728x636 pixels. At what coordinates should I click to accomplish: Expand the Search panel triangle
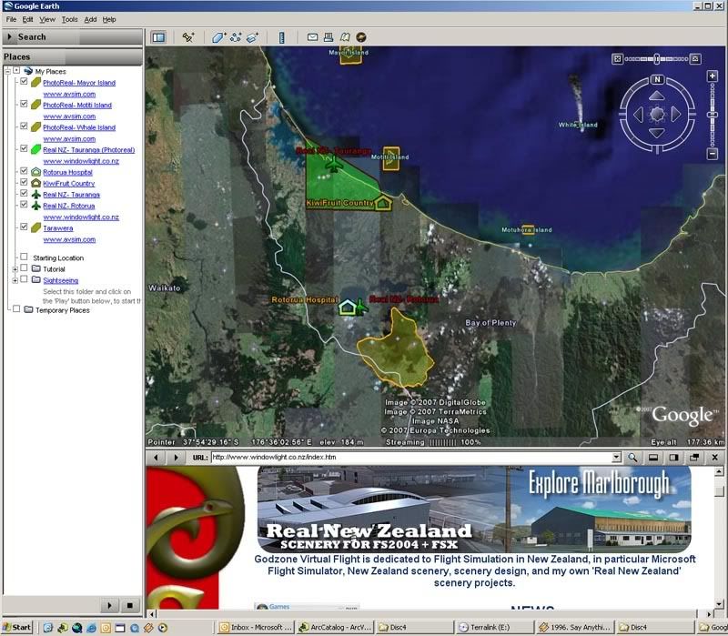click(x=9, y=36)
